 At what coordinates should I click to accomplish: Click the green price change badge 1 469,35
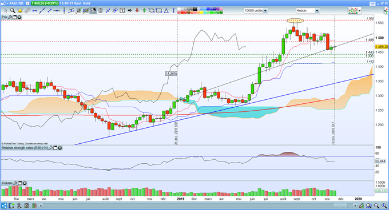point(45,3)
